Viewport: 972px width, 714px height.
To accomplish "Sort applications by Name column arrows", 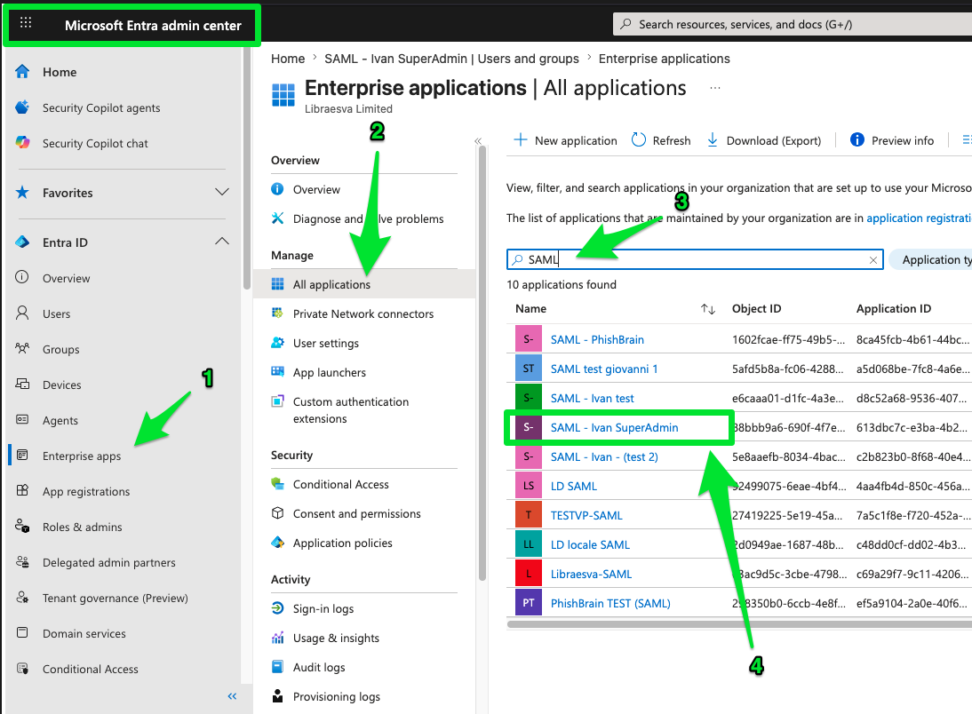I will [x=708, y=309].
